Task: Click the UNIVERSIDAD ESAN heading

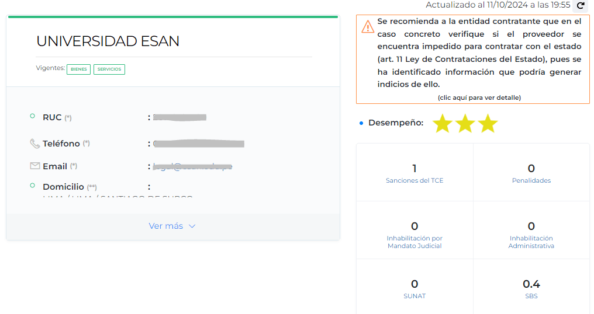Action: [x=108, y=41]
